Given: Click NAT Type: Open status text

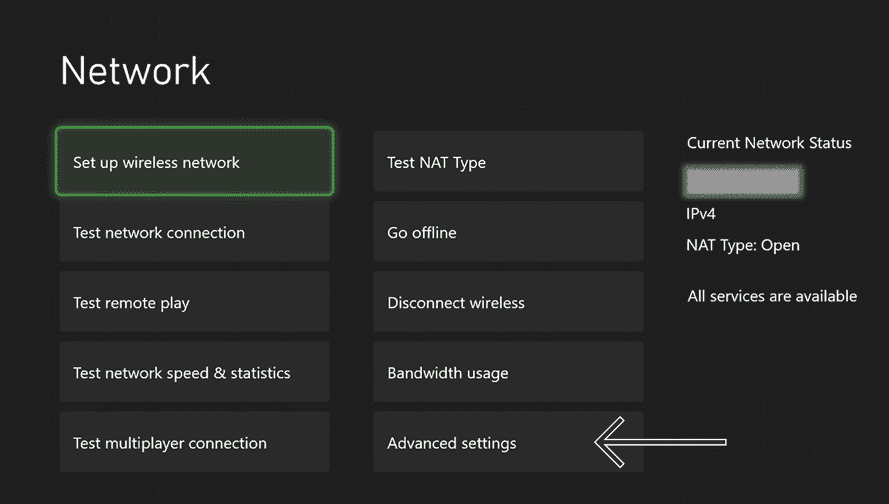Looking at the screenshot, I should pos(742,245).
